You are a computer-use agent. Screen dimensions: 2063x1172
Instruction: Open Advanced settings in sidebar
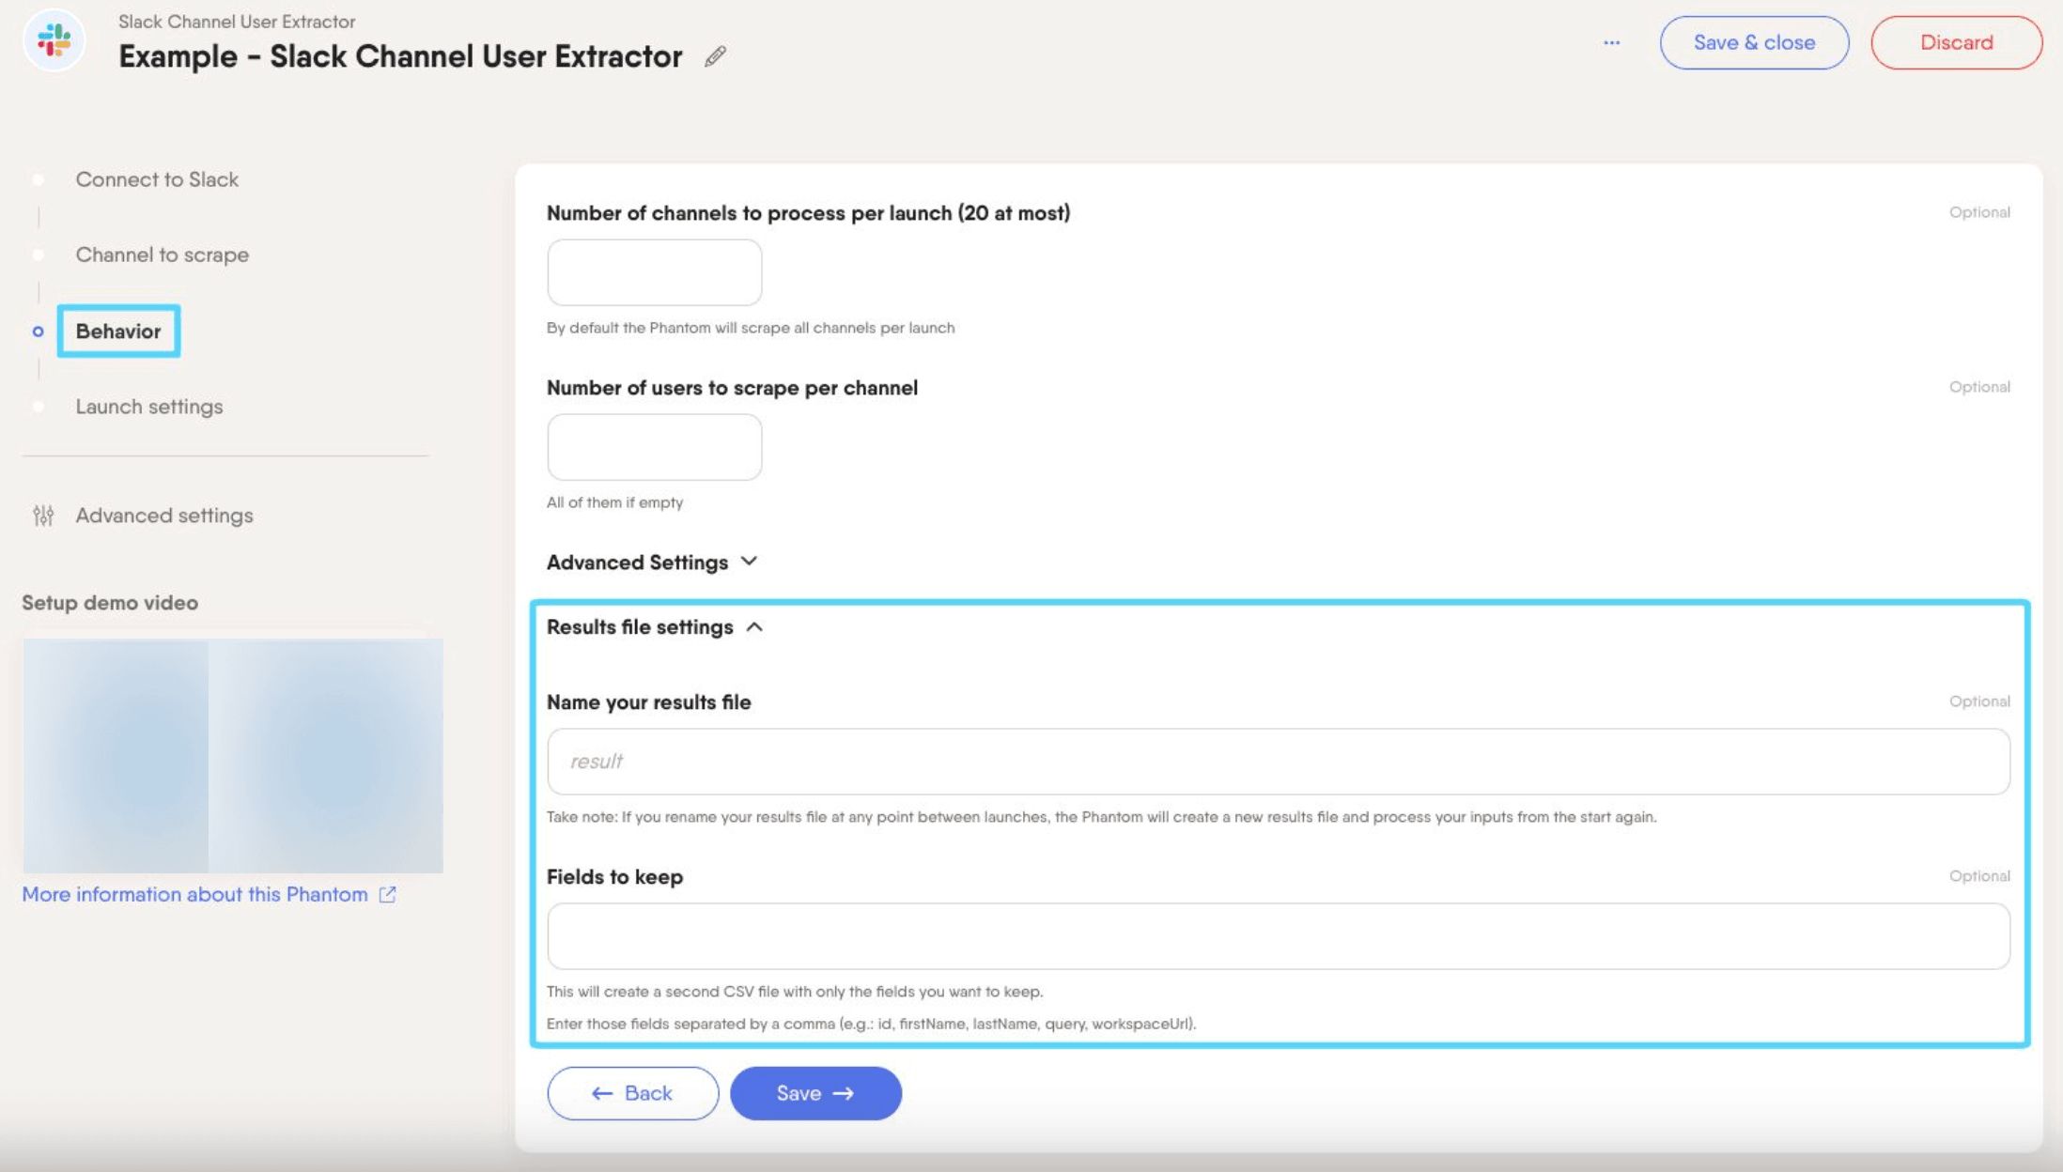(x=164, y=516)
